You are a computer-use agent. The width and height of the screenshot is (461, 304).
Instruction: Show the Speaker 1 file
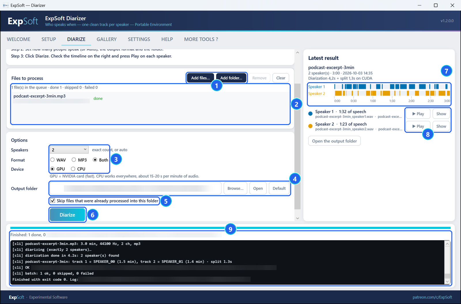click(x=441, y=114)
